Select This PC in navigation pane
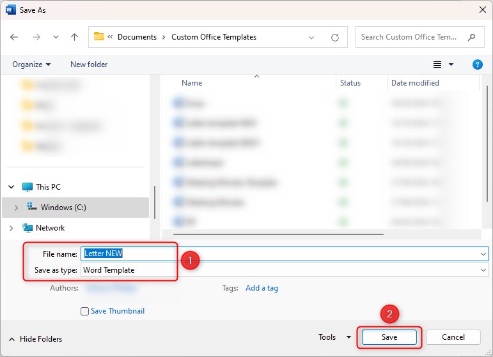This screenshot has height=357, width=493. pyautogui.click(x=48, y=187)
